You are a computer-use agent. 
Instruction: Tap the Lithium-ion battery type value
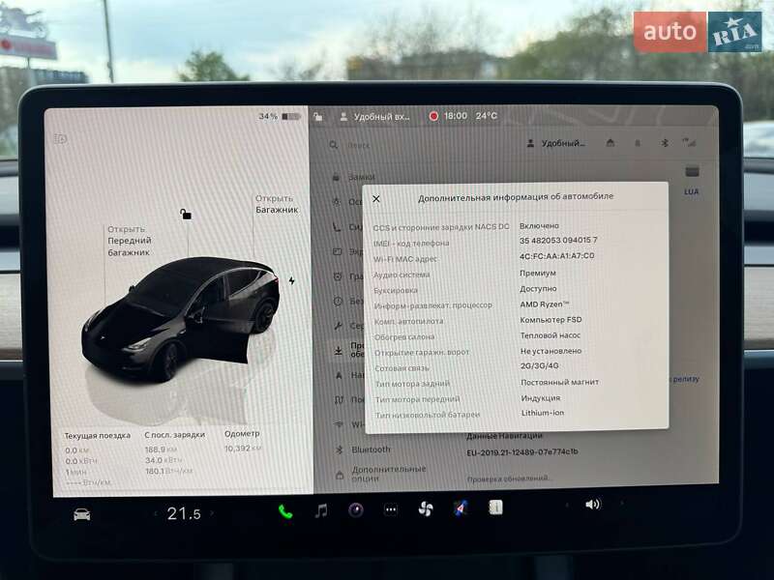(x=543, y=413)
